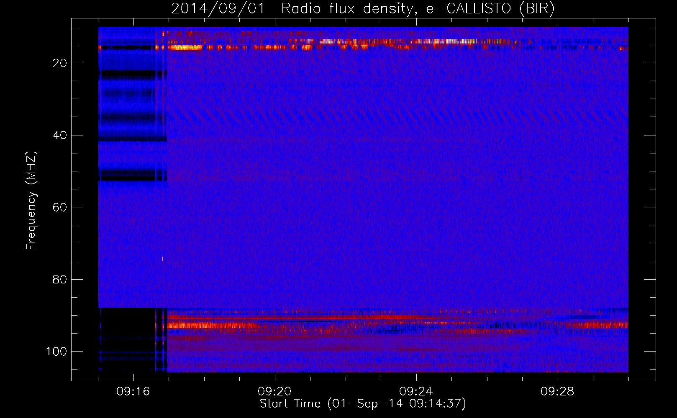Click the frequency tick label '60'
Image resolution: width=677 pixels, height=418 pixels.
click(60, 207)
